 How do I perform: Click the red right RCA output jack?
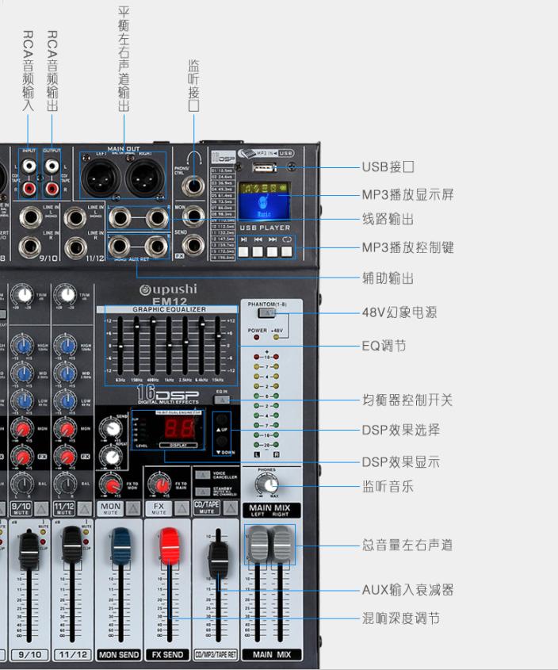click(x=52, y=188)
